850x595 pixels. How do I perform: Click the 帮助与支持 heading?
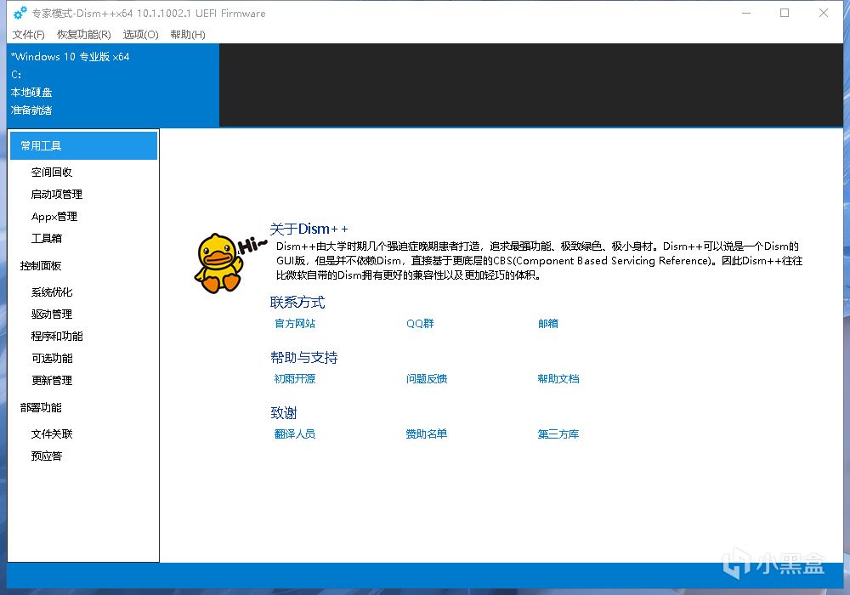(x=304, y=358)
